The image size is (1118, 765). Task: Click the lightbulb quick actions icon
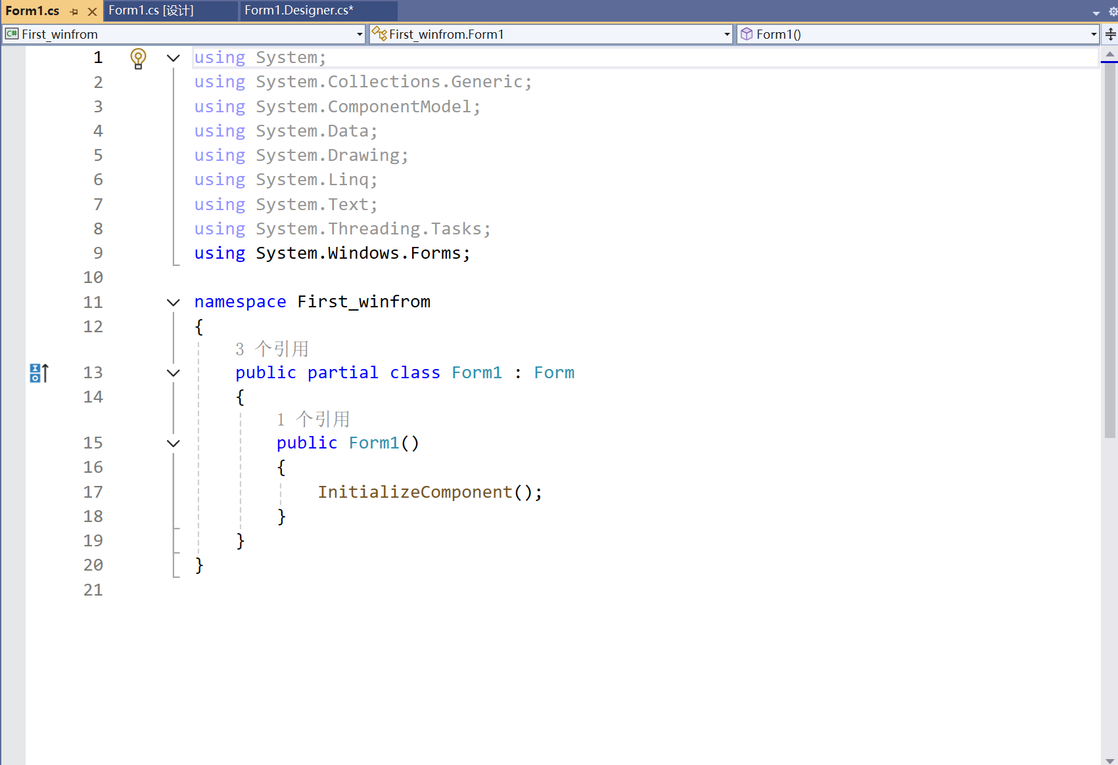(138, 58)
